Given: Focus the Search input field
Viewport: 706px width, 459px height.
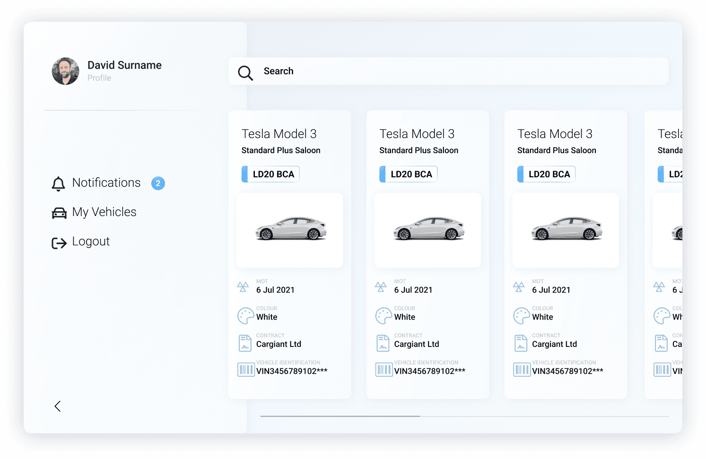Looking at the screenshot, I should coord(448,71).
